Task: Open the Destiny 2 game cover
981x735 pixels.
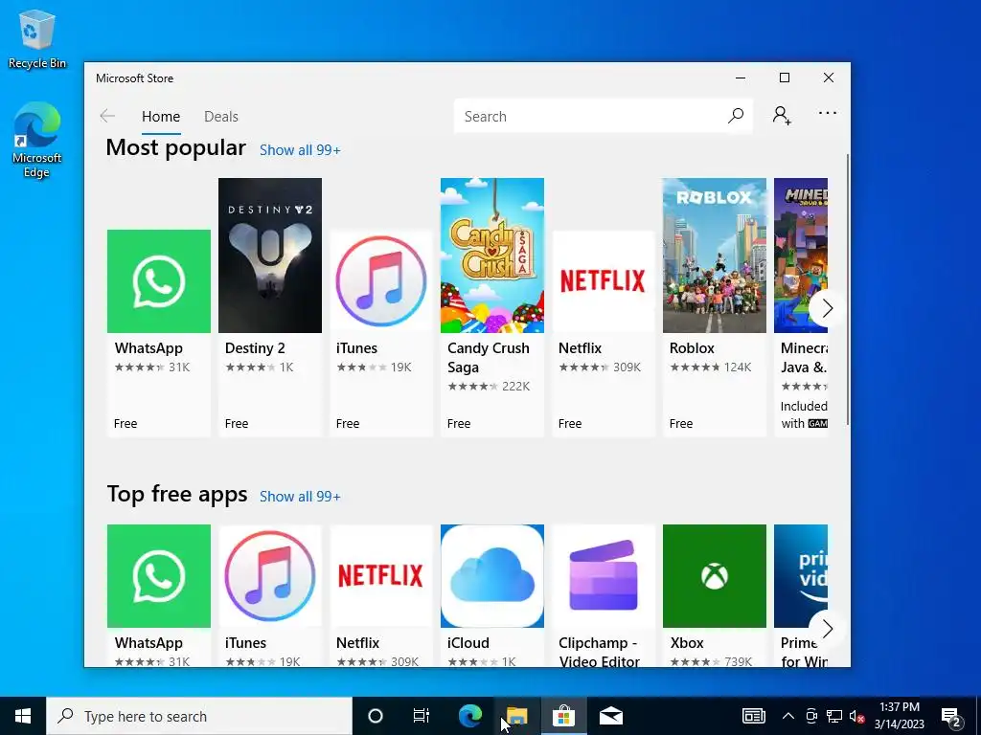Action: [269, 255]
